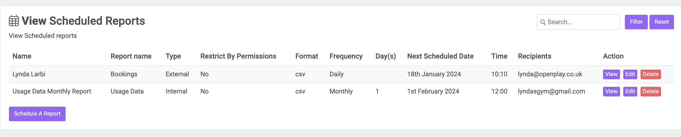
Task: Select the Name column header
Action: click(22, 56)
